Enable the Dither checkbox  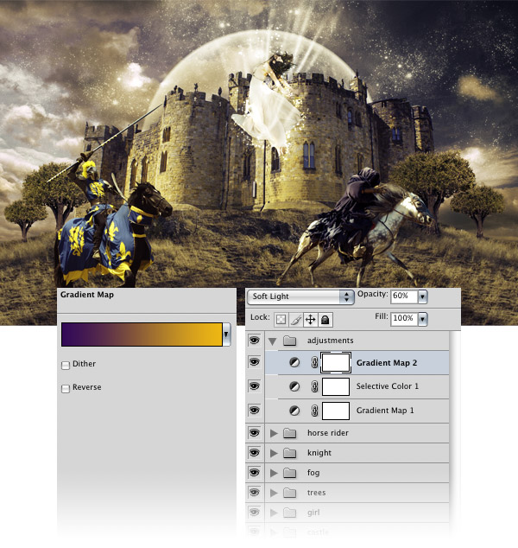(x=66, y=366)
